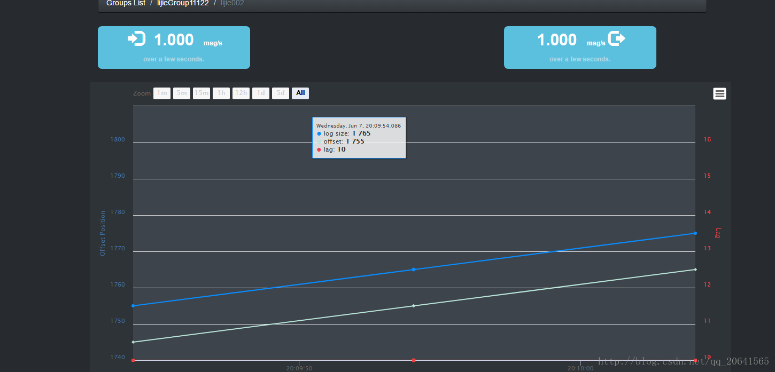
Task: Click the 1770 left axis label
Action: click(x=118, y=249)
